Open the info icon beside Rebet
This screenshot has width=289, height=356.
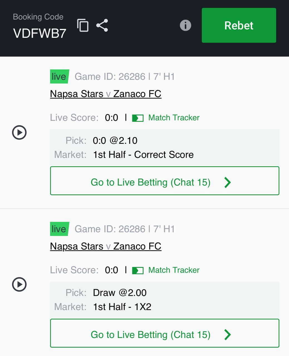186,25
